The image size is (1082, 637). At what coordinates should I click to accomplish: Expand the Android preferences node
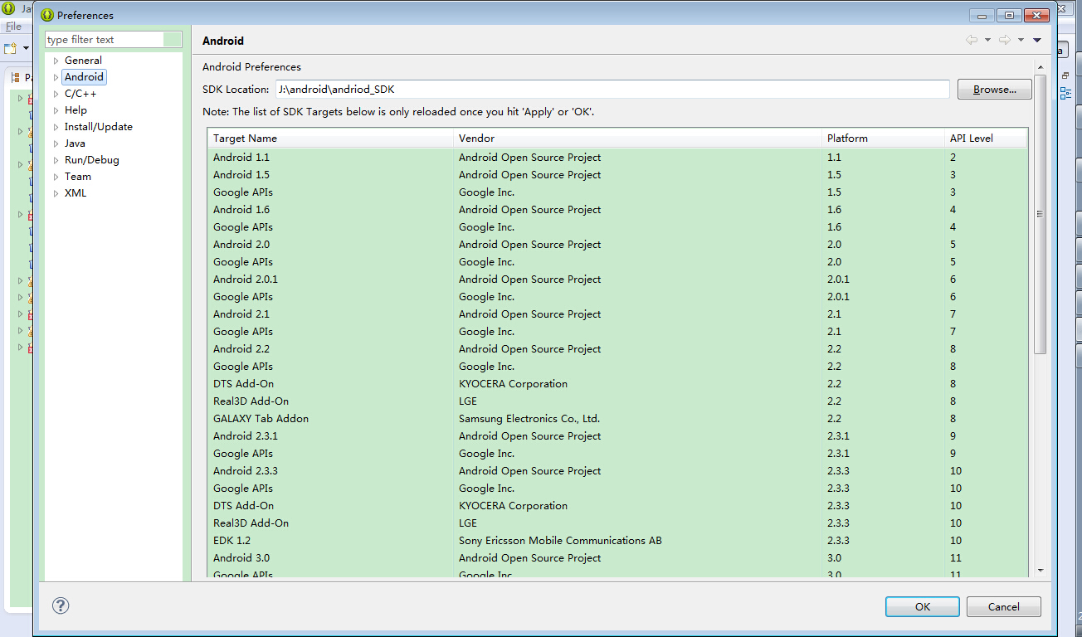pos(56,77)
